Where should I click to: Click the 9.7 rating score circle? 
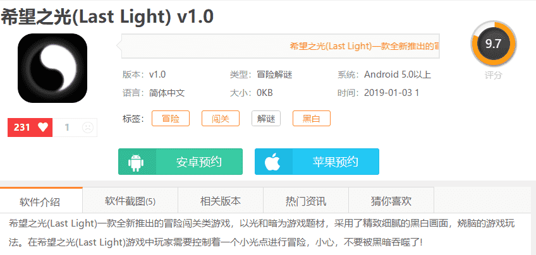pos(493,44)
